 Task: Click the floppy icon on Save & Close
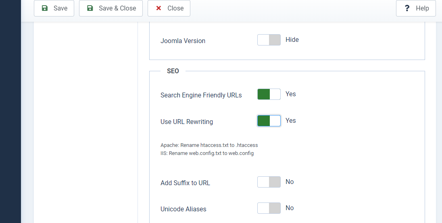click(90, 8)
